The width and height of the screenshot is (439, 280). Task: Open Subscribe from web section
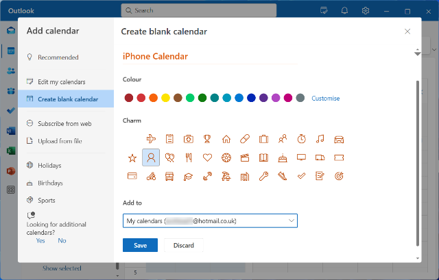66,123
